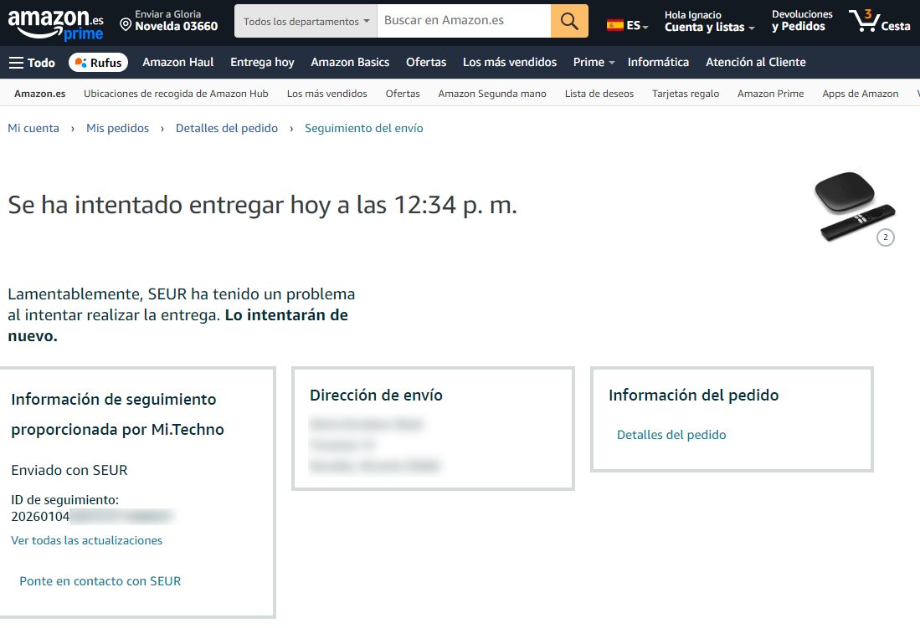This screenshot has height=628, width=920.
Task: Expand Cuenta y listas menu
Action: point(709,21)
